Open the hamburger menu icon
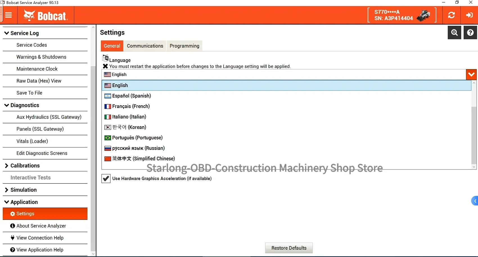 tap(8, 15)
